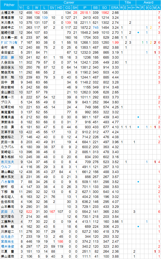The image size is (161, 259).
Task: Open the 武田 久 pitcher link
Action: (x=7, y=211)
